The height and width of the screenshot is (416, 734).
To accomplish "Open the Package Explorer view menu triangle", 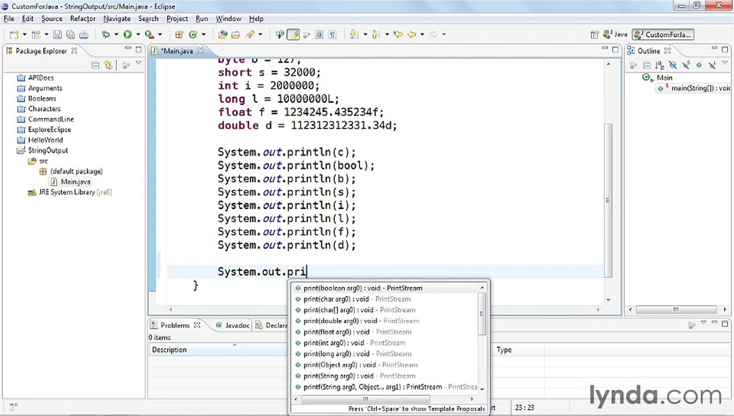I will click(x=138, y=62).
